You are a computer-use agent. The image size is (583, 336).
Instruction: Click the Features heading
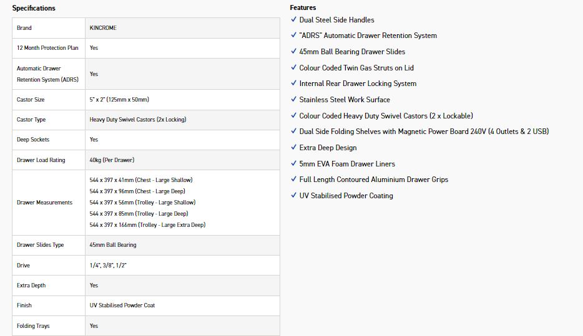point(303,7)
